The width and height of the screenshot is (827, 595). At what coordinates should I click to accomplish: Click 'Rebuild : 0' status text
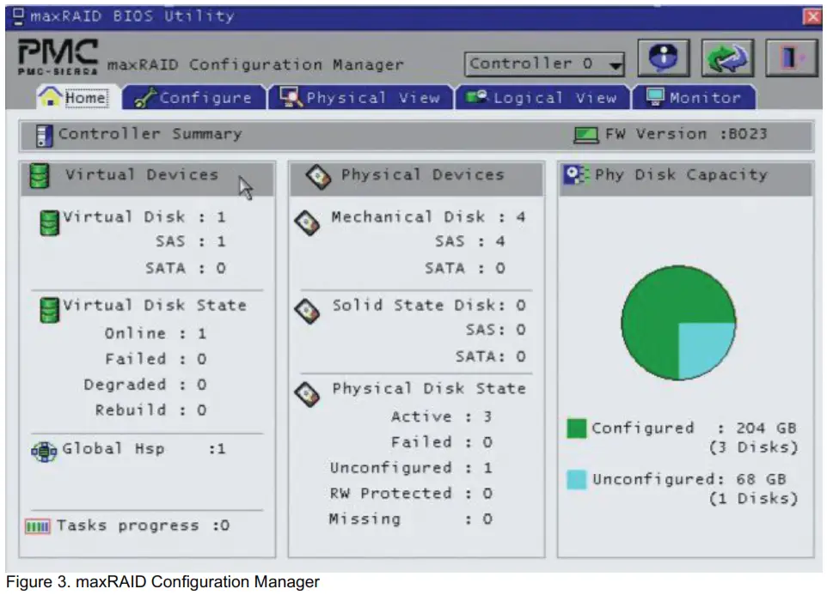coord(150,410)
